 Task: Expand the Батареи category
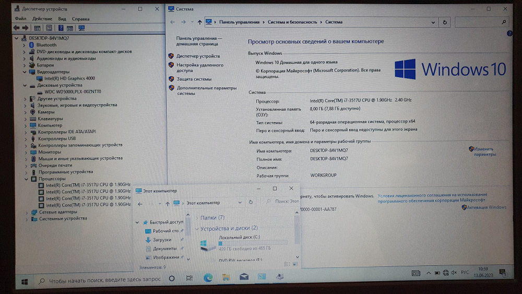pyautogui.click(x=25, y=65)
